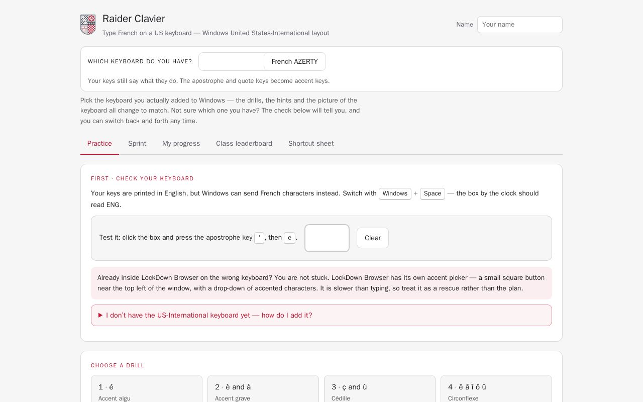Click the Space key cap
Viewport: 643px width, 402px height.
[x=433, y=193]
